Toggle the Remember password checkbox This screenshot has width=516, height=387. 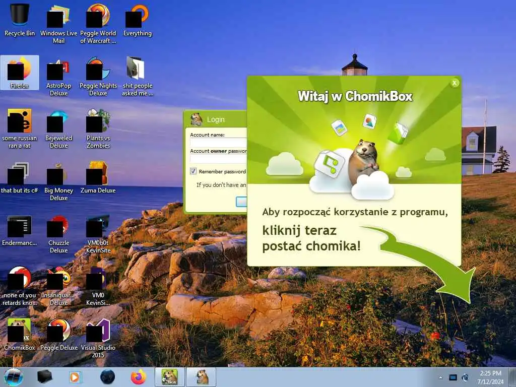pyautogui.click(x=193, y=171)
